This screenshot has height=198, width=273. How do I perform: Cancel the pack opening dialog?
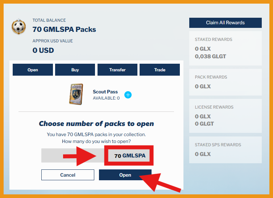click(x=68, y=175)
